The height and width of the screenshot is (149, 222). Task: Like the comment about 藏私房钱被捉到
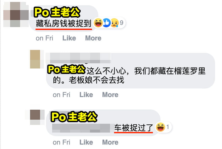[69, 38]
